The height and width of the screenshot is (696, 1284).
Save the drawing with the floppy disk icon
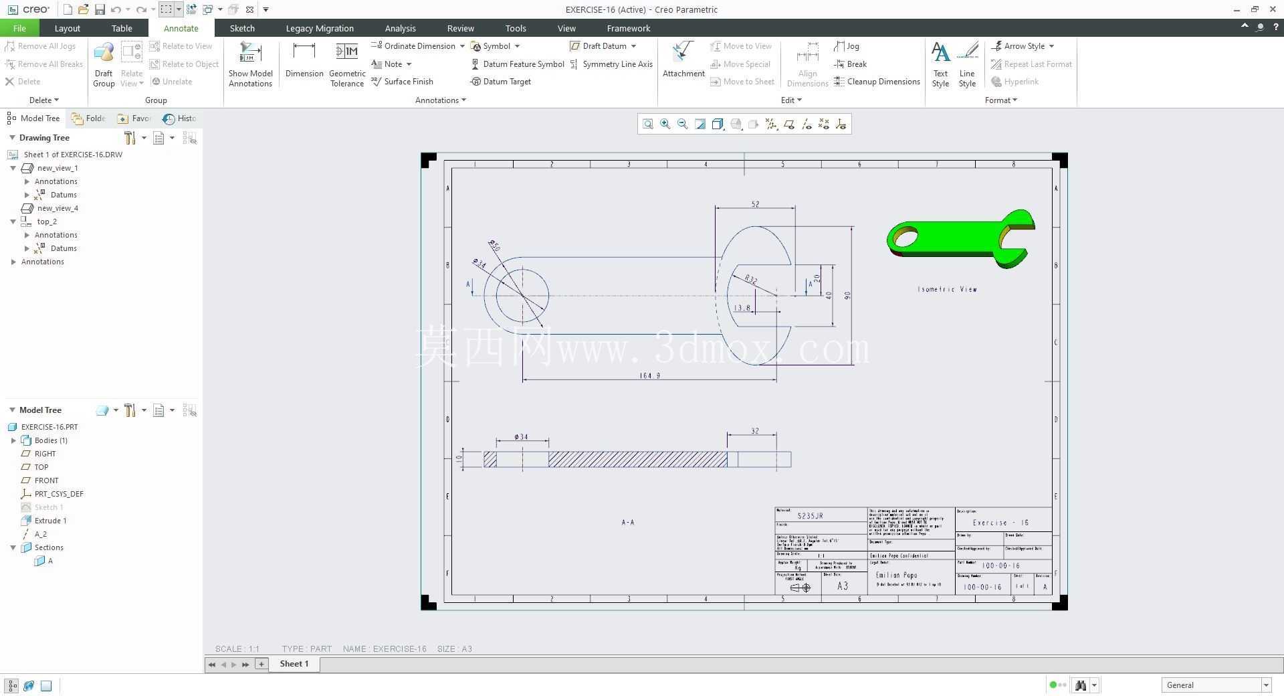point(100,9)
